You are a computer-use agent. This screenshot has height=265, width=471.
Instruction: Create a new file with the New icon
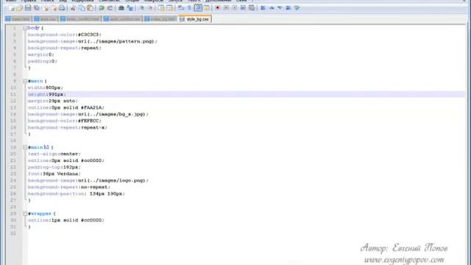point(12,8)
